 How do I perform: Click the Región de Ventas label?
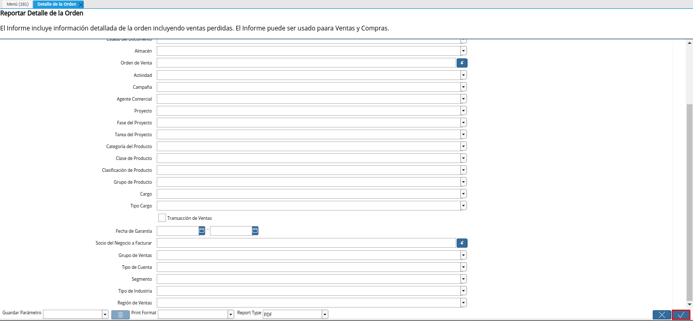point(135,303)
